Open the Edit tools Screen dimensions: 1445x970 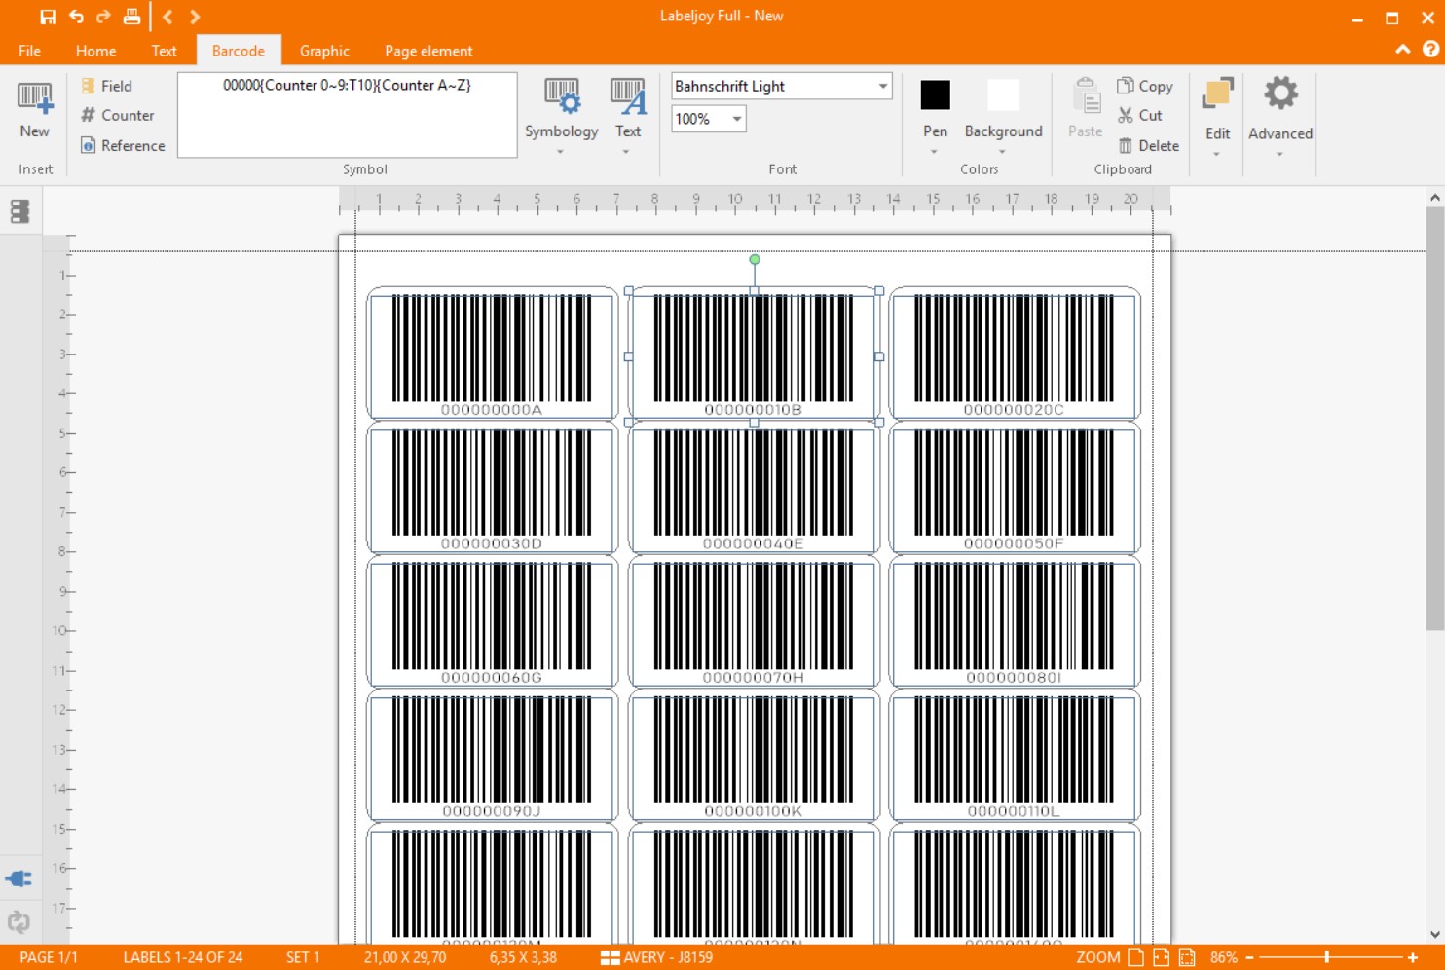click(x=1217, y=116)
